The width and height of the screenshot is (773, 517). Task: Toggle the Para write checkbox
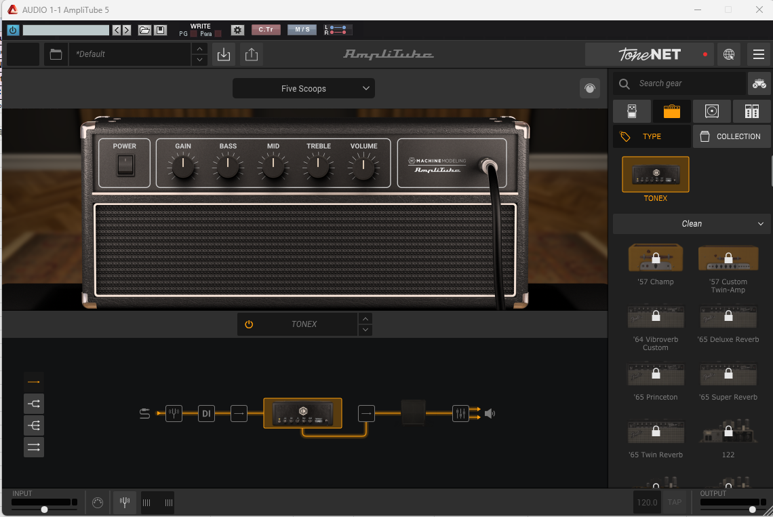[218, 34]
